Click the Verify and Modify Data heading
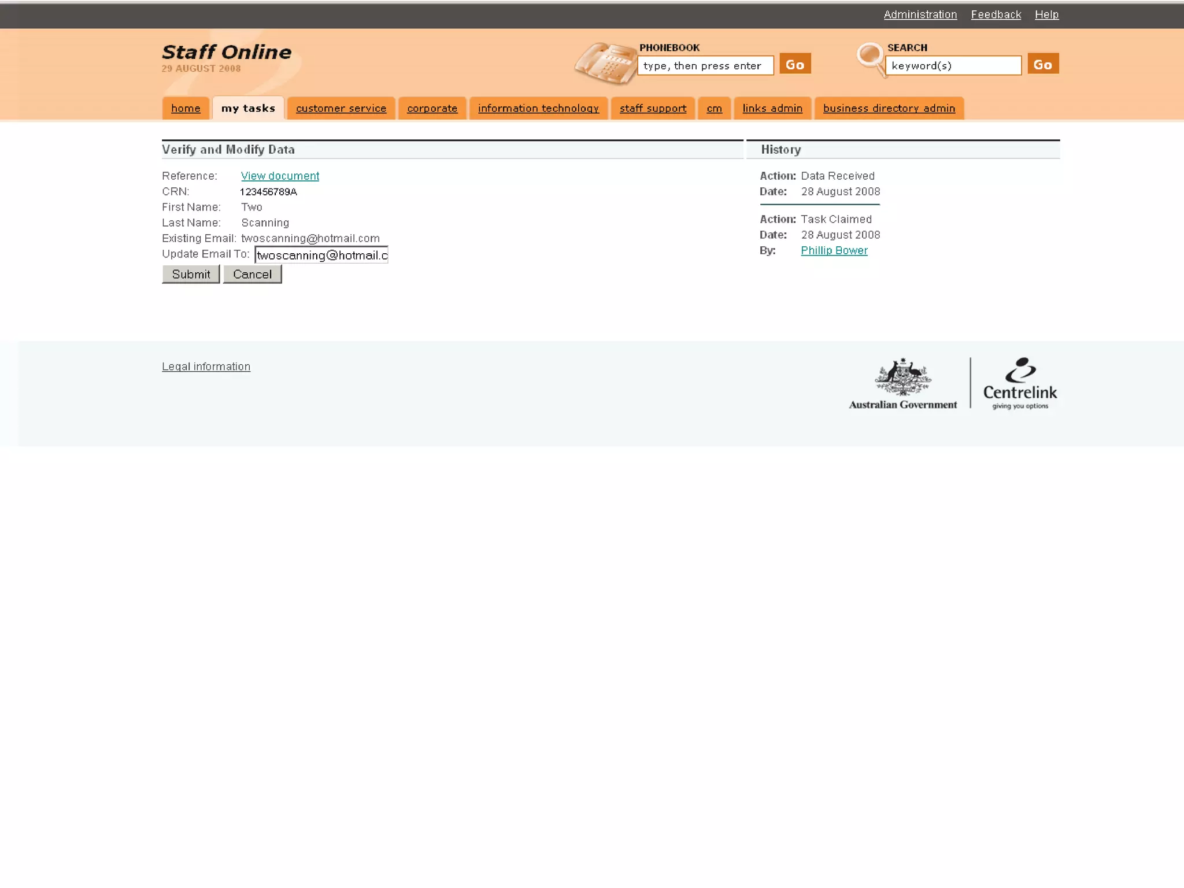Screen dimensions: 1184x888 coord(228,149)
